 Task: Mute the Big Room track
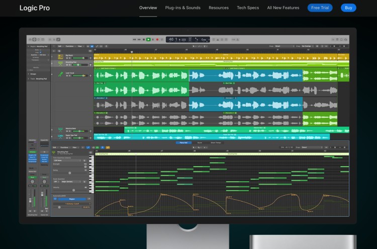point(67,58)
